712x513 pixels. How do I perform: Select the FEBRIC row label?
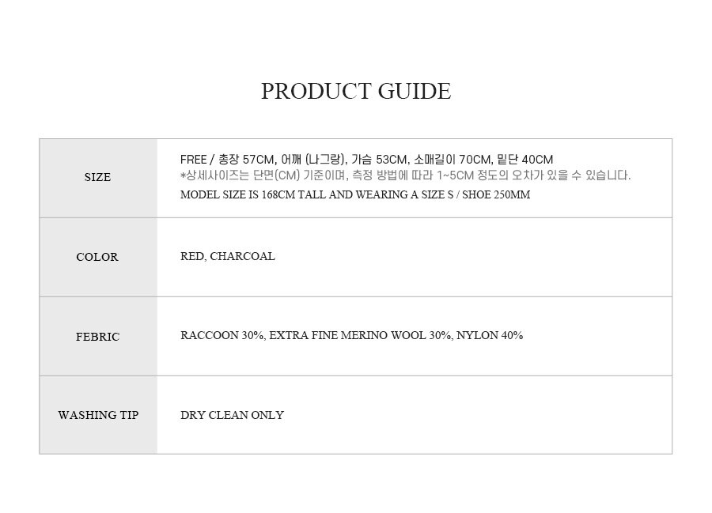[x=97, y=337]
